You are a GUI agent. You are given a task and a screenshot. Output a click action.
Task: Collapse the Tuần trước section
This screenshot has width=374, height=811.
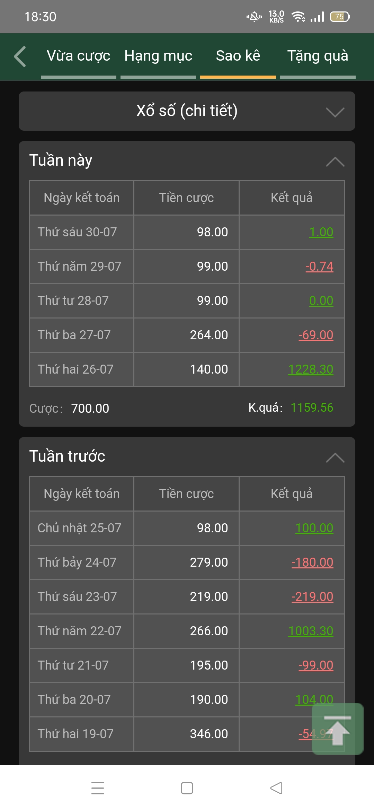pyautogui.click(x=335, y=457)
